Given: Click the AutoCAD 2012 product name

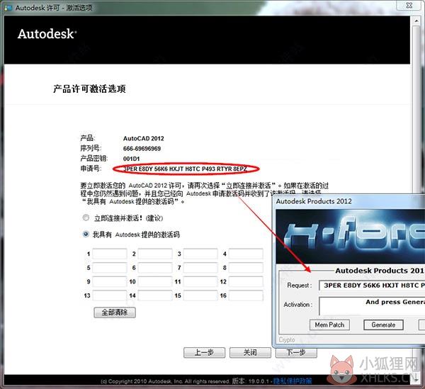Looking at the screenshot, I should [144, 138].
